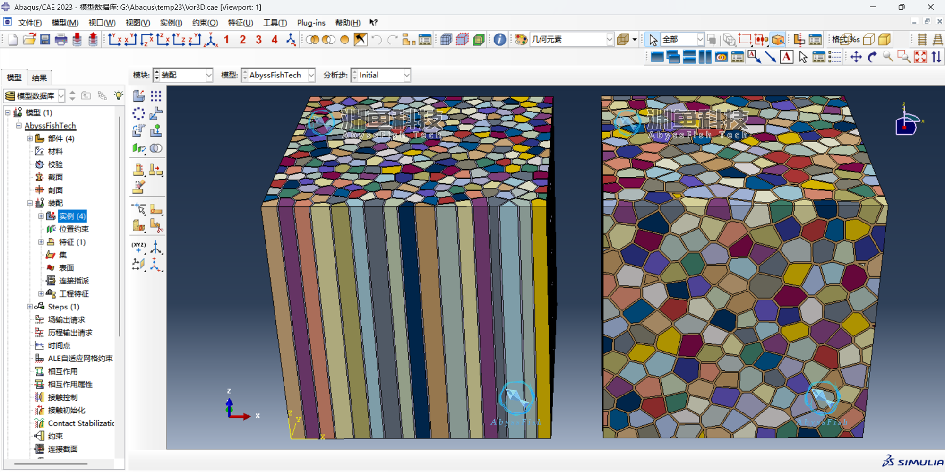Click the Rotate View icon
The width and height of the screenshot is (945, 472).
(872, 57)
